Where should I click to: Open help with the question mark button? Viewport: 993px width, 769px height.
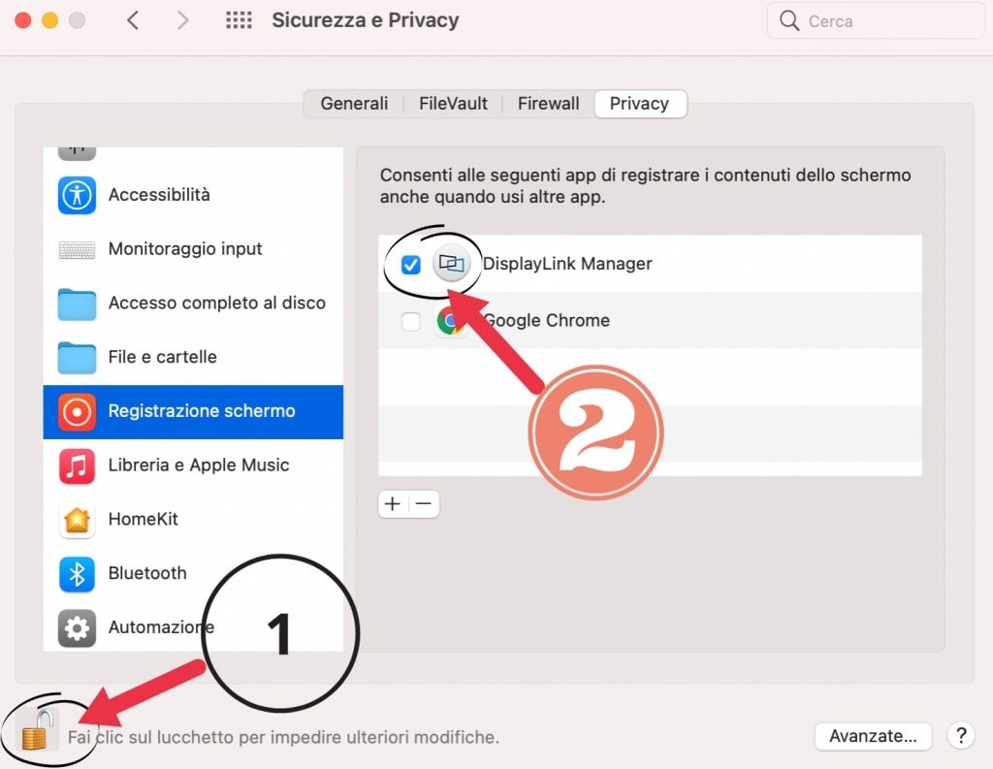(960, 736)
